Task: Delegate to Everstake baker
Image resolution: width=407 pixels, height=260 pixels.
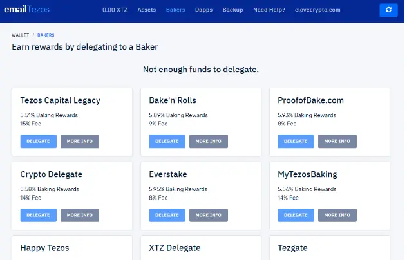Action: tap(167, 215)
